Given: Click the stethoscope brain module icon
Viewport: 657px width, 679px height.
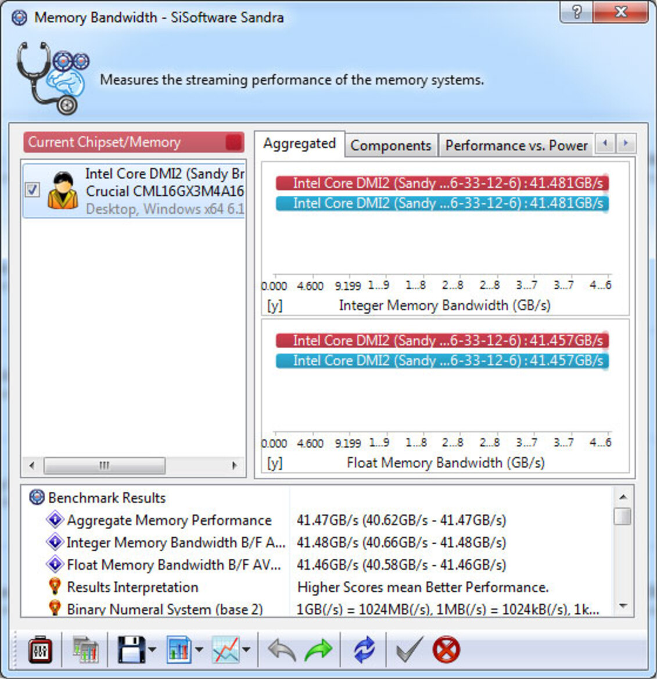Looking at the screenshot, I should point(53,78).
